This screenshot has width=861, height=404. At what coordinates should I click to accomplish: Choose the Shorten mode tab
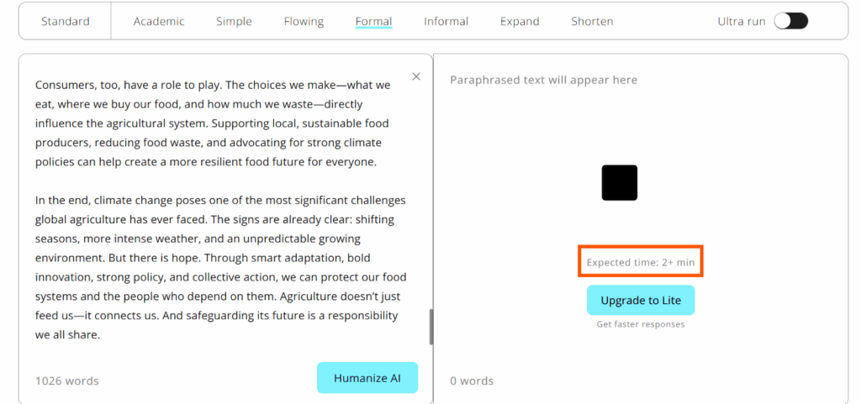(x=592, y=21)
